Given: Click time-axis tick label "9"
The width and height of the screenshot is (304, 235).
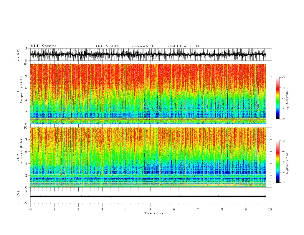Looking at the screenshot, I should 246,209.
